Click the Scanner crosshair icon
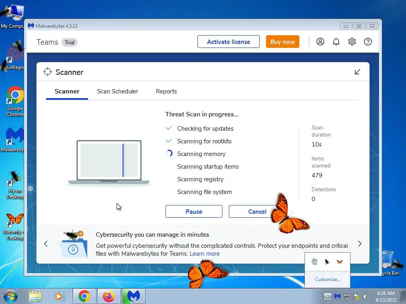 pyautogui.click(x=48, y=72)
